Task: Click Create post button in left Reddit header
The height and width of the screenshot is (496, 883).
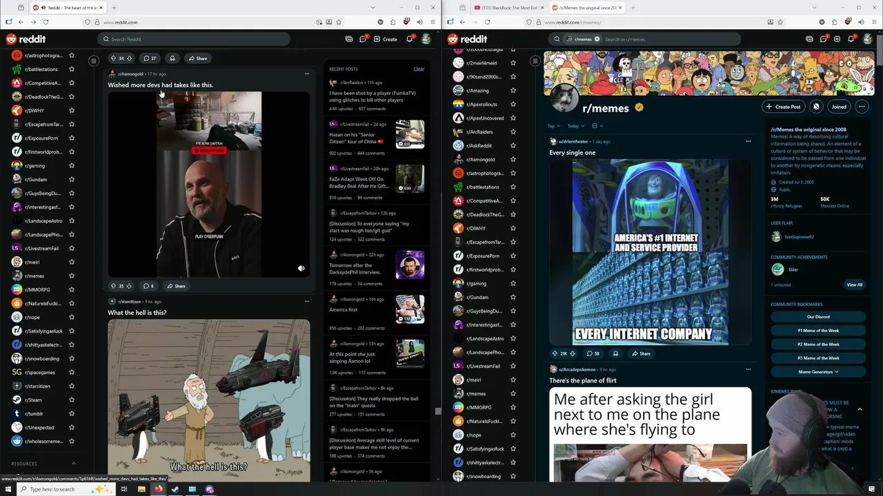Action: click(386, 39)
